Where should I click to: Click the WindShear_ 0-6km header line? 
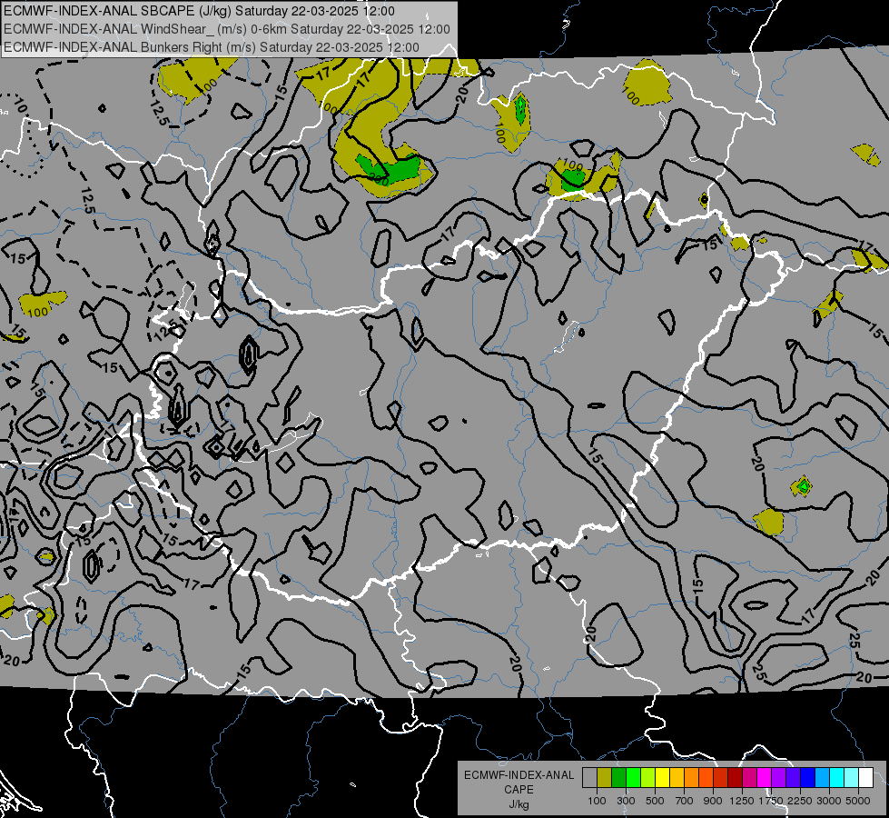click(227, 29)
